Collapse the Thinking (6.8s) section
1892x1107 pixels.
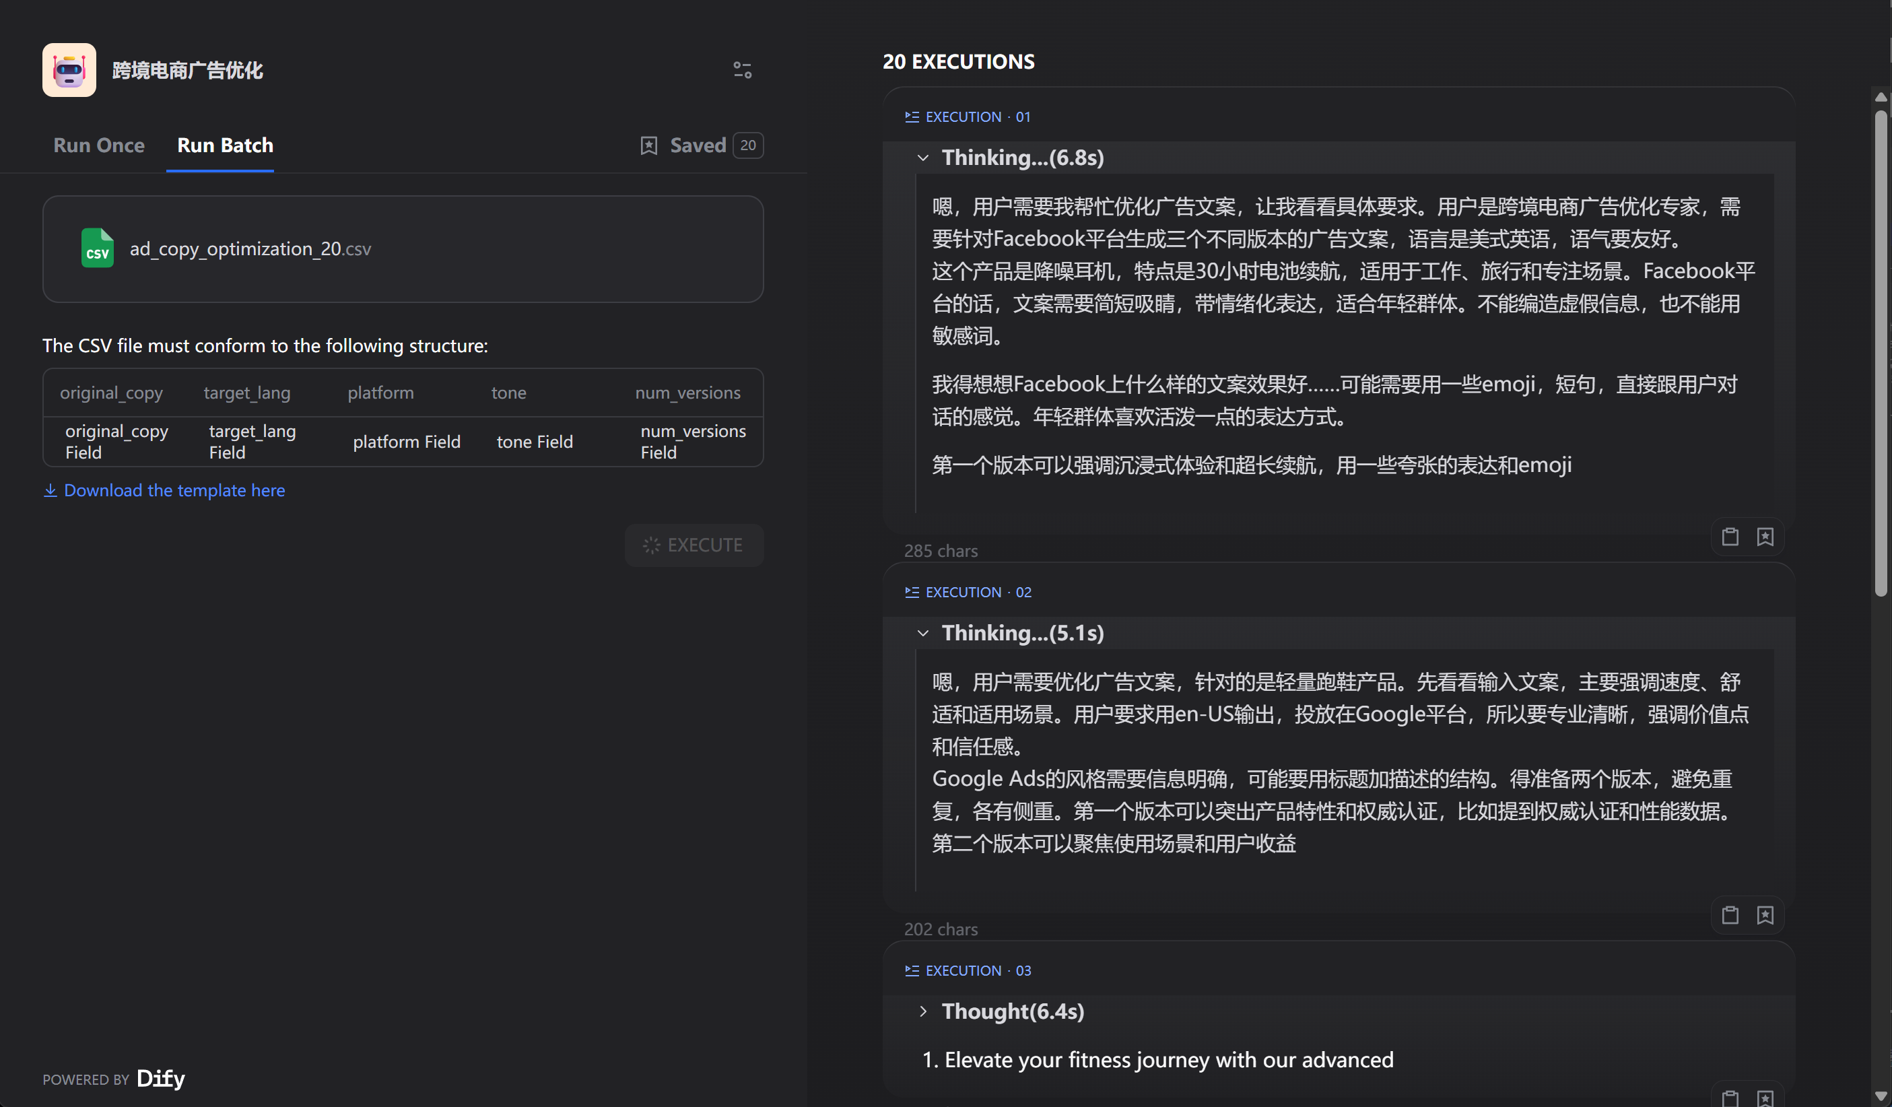click(x=924, y=158)
